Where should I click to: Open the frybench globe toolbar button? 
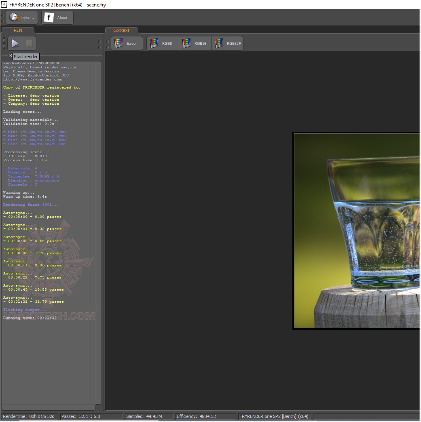tap(22, 17)
